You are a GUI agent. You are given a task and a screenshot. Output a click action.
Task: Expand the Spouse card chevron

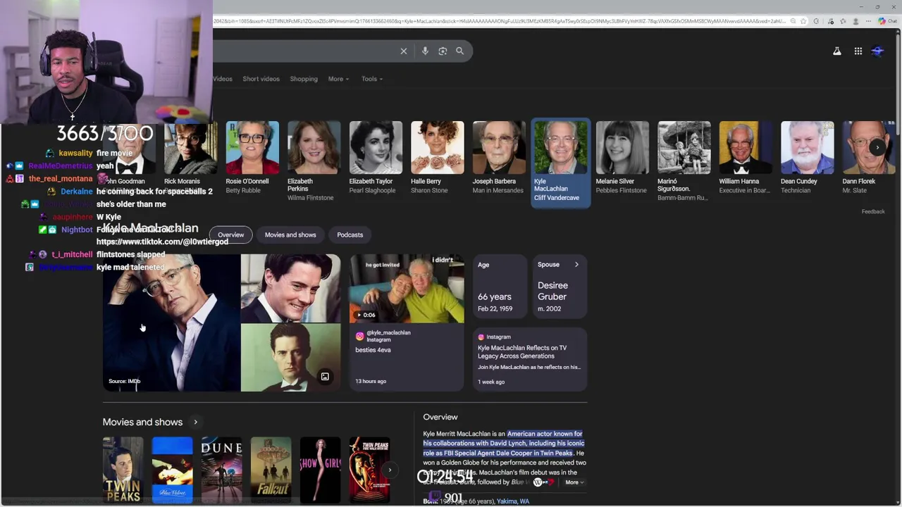576,265
